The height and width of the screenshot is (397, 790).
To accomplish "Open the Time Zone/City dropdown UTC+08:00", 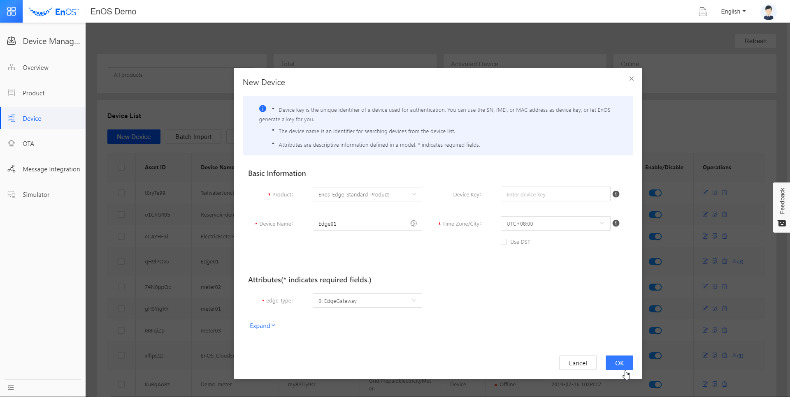I will tap(555, 224).
